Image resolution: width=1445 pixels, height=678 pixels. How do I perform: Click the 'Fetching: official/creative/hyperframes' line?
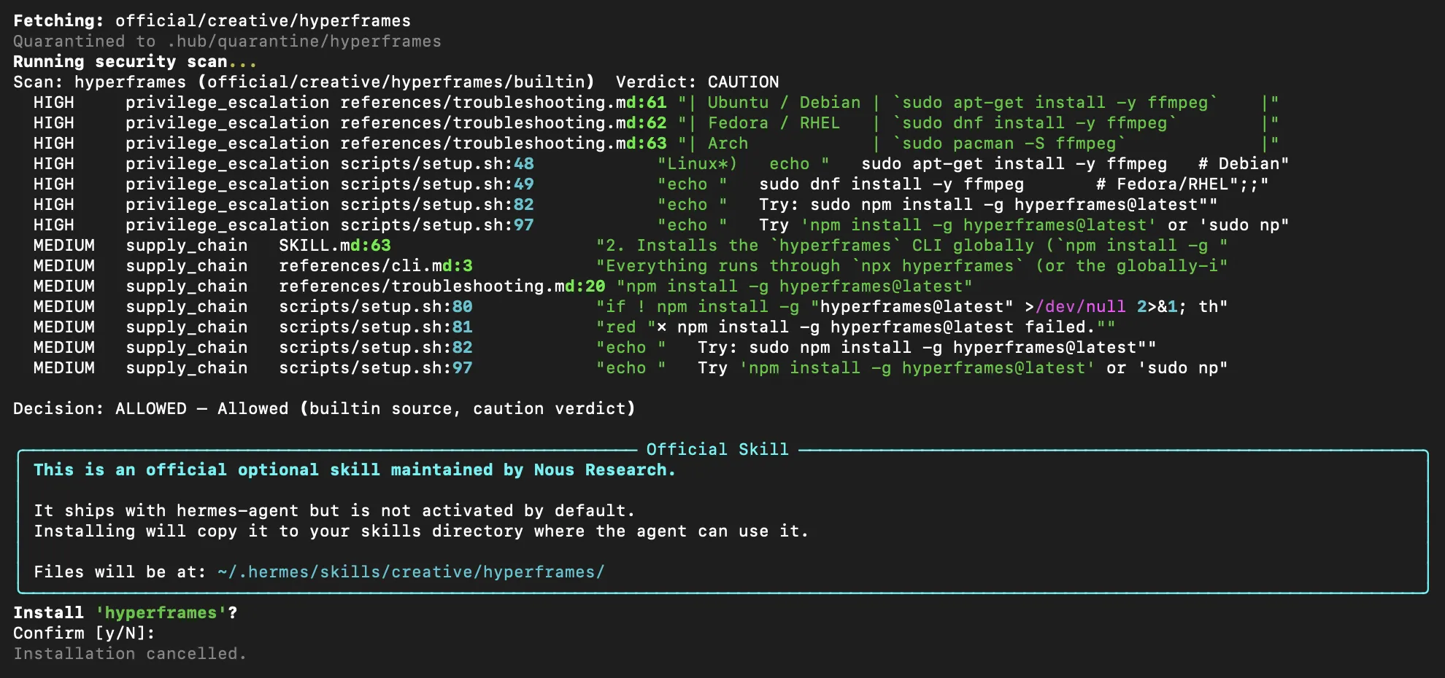(x=212, y=21)
